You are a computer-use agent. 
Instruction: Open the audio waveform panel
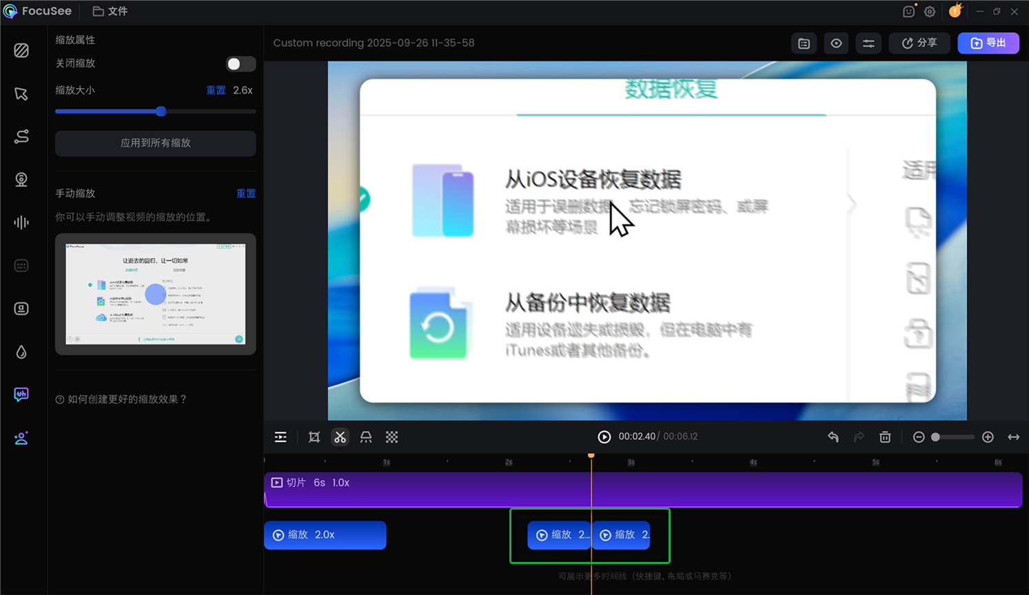tap(21, 222)
